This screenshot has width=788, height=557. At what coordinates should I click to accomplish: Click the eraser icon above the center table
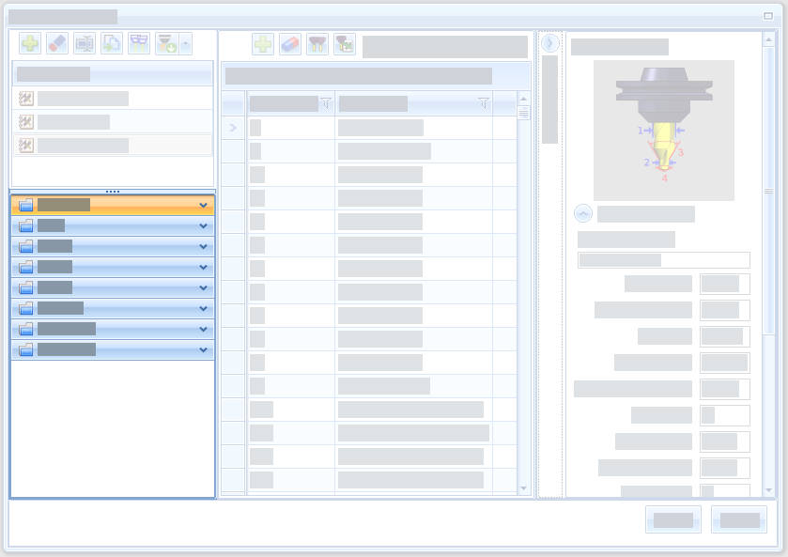[x=290, y=44]
